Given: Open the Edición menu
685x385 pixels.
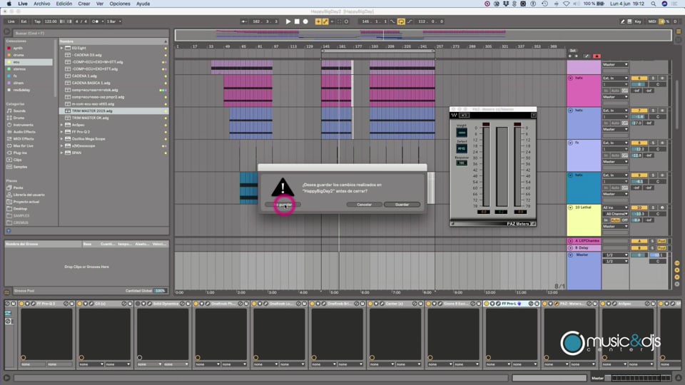Looking at the screenshot, I should click(64, 4).
